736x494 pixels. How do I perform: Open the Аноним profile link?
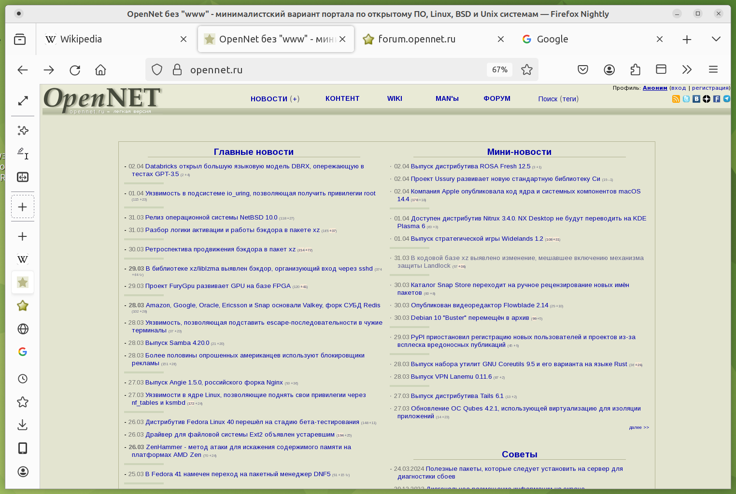coord(655,88)
